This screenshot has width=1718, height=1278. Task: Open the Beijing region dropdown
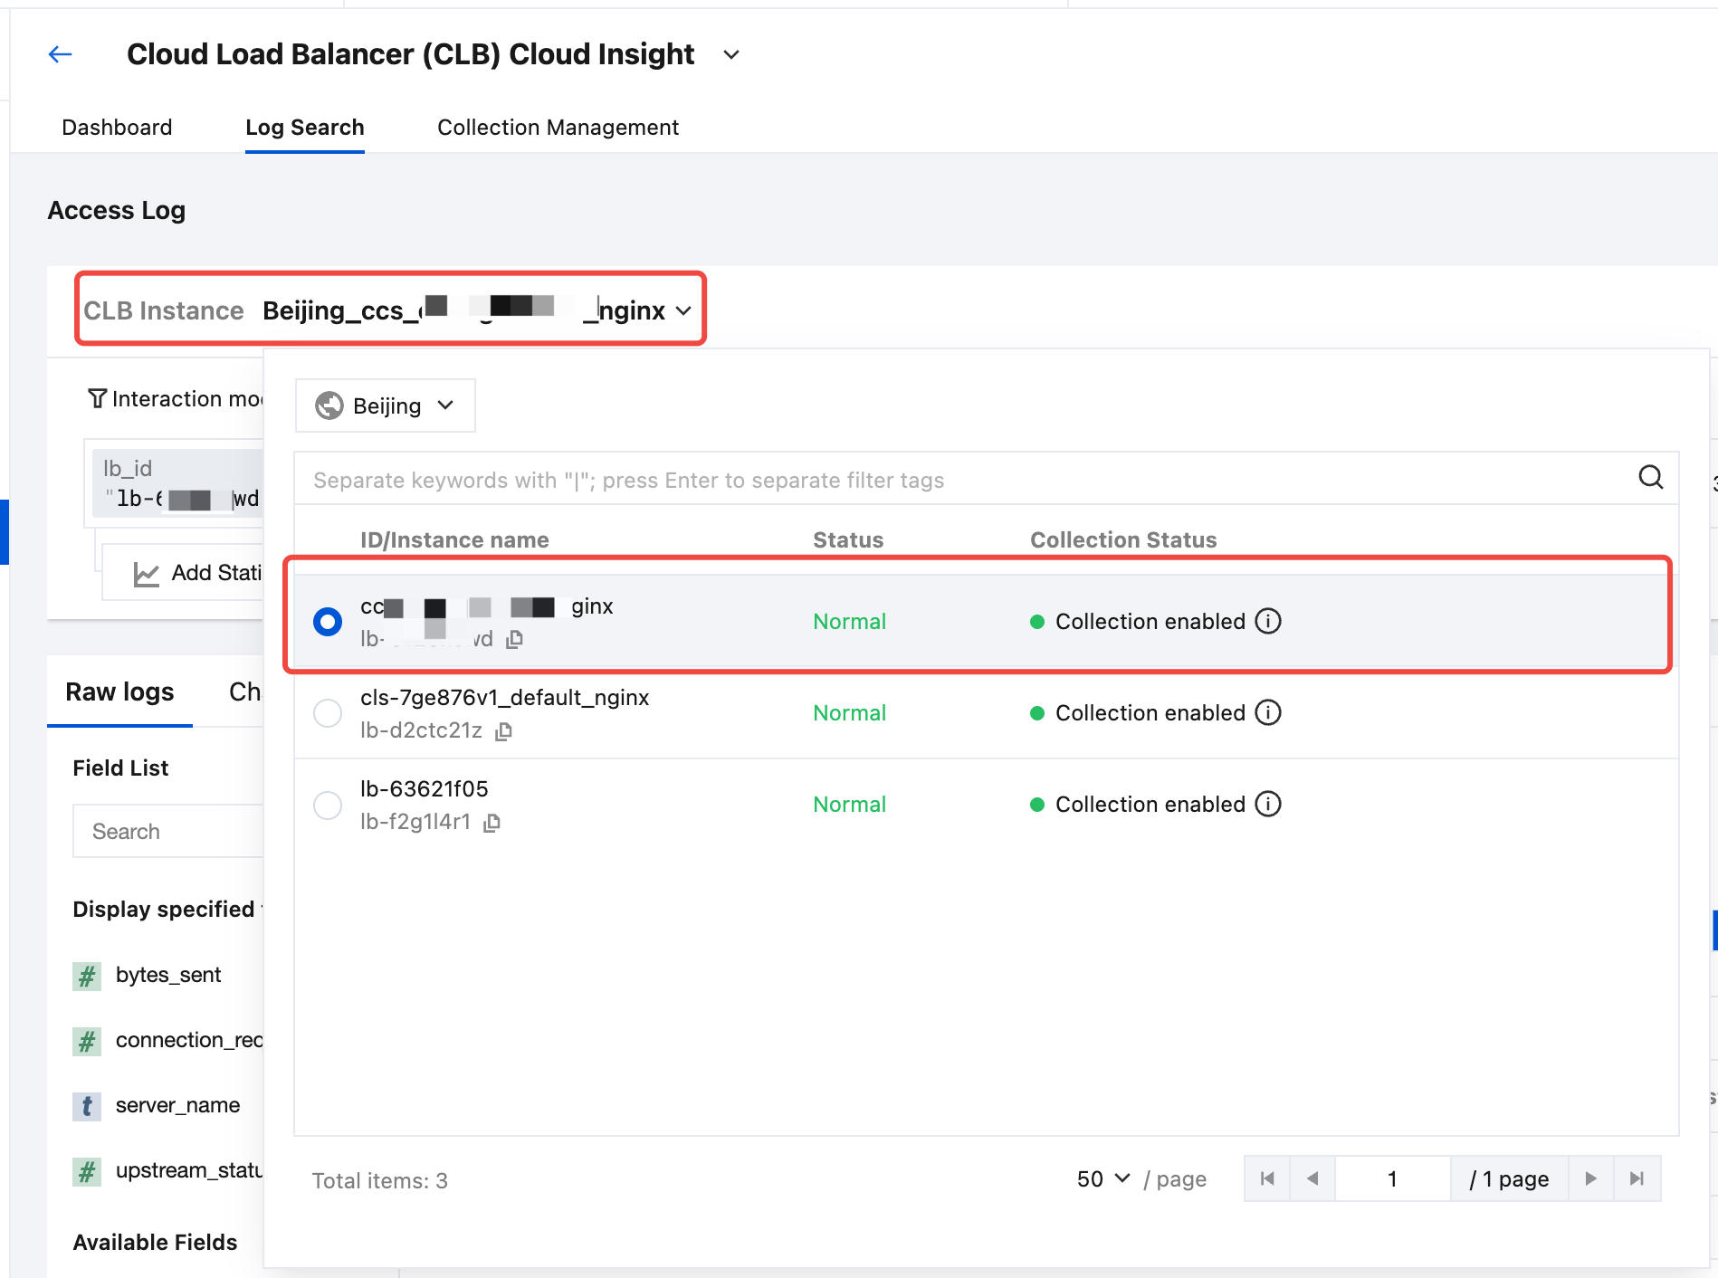(x=385, y=405)
